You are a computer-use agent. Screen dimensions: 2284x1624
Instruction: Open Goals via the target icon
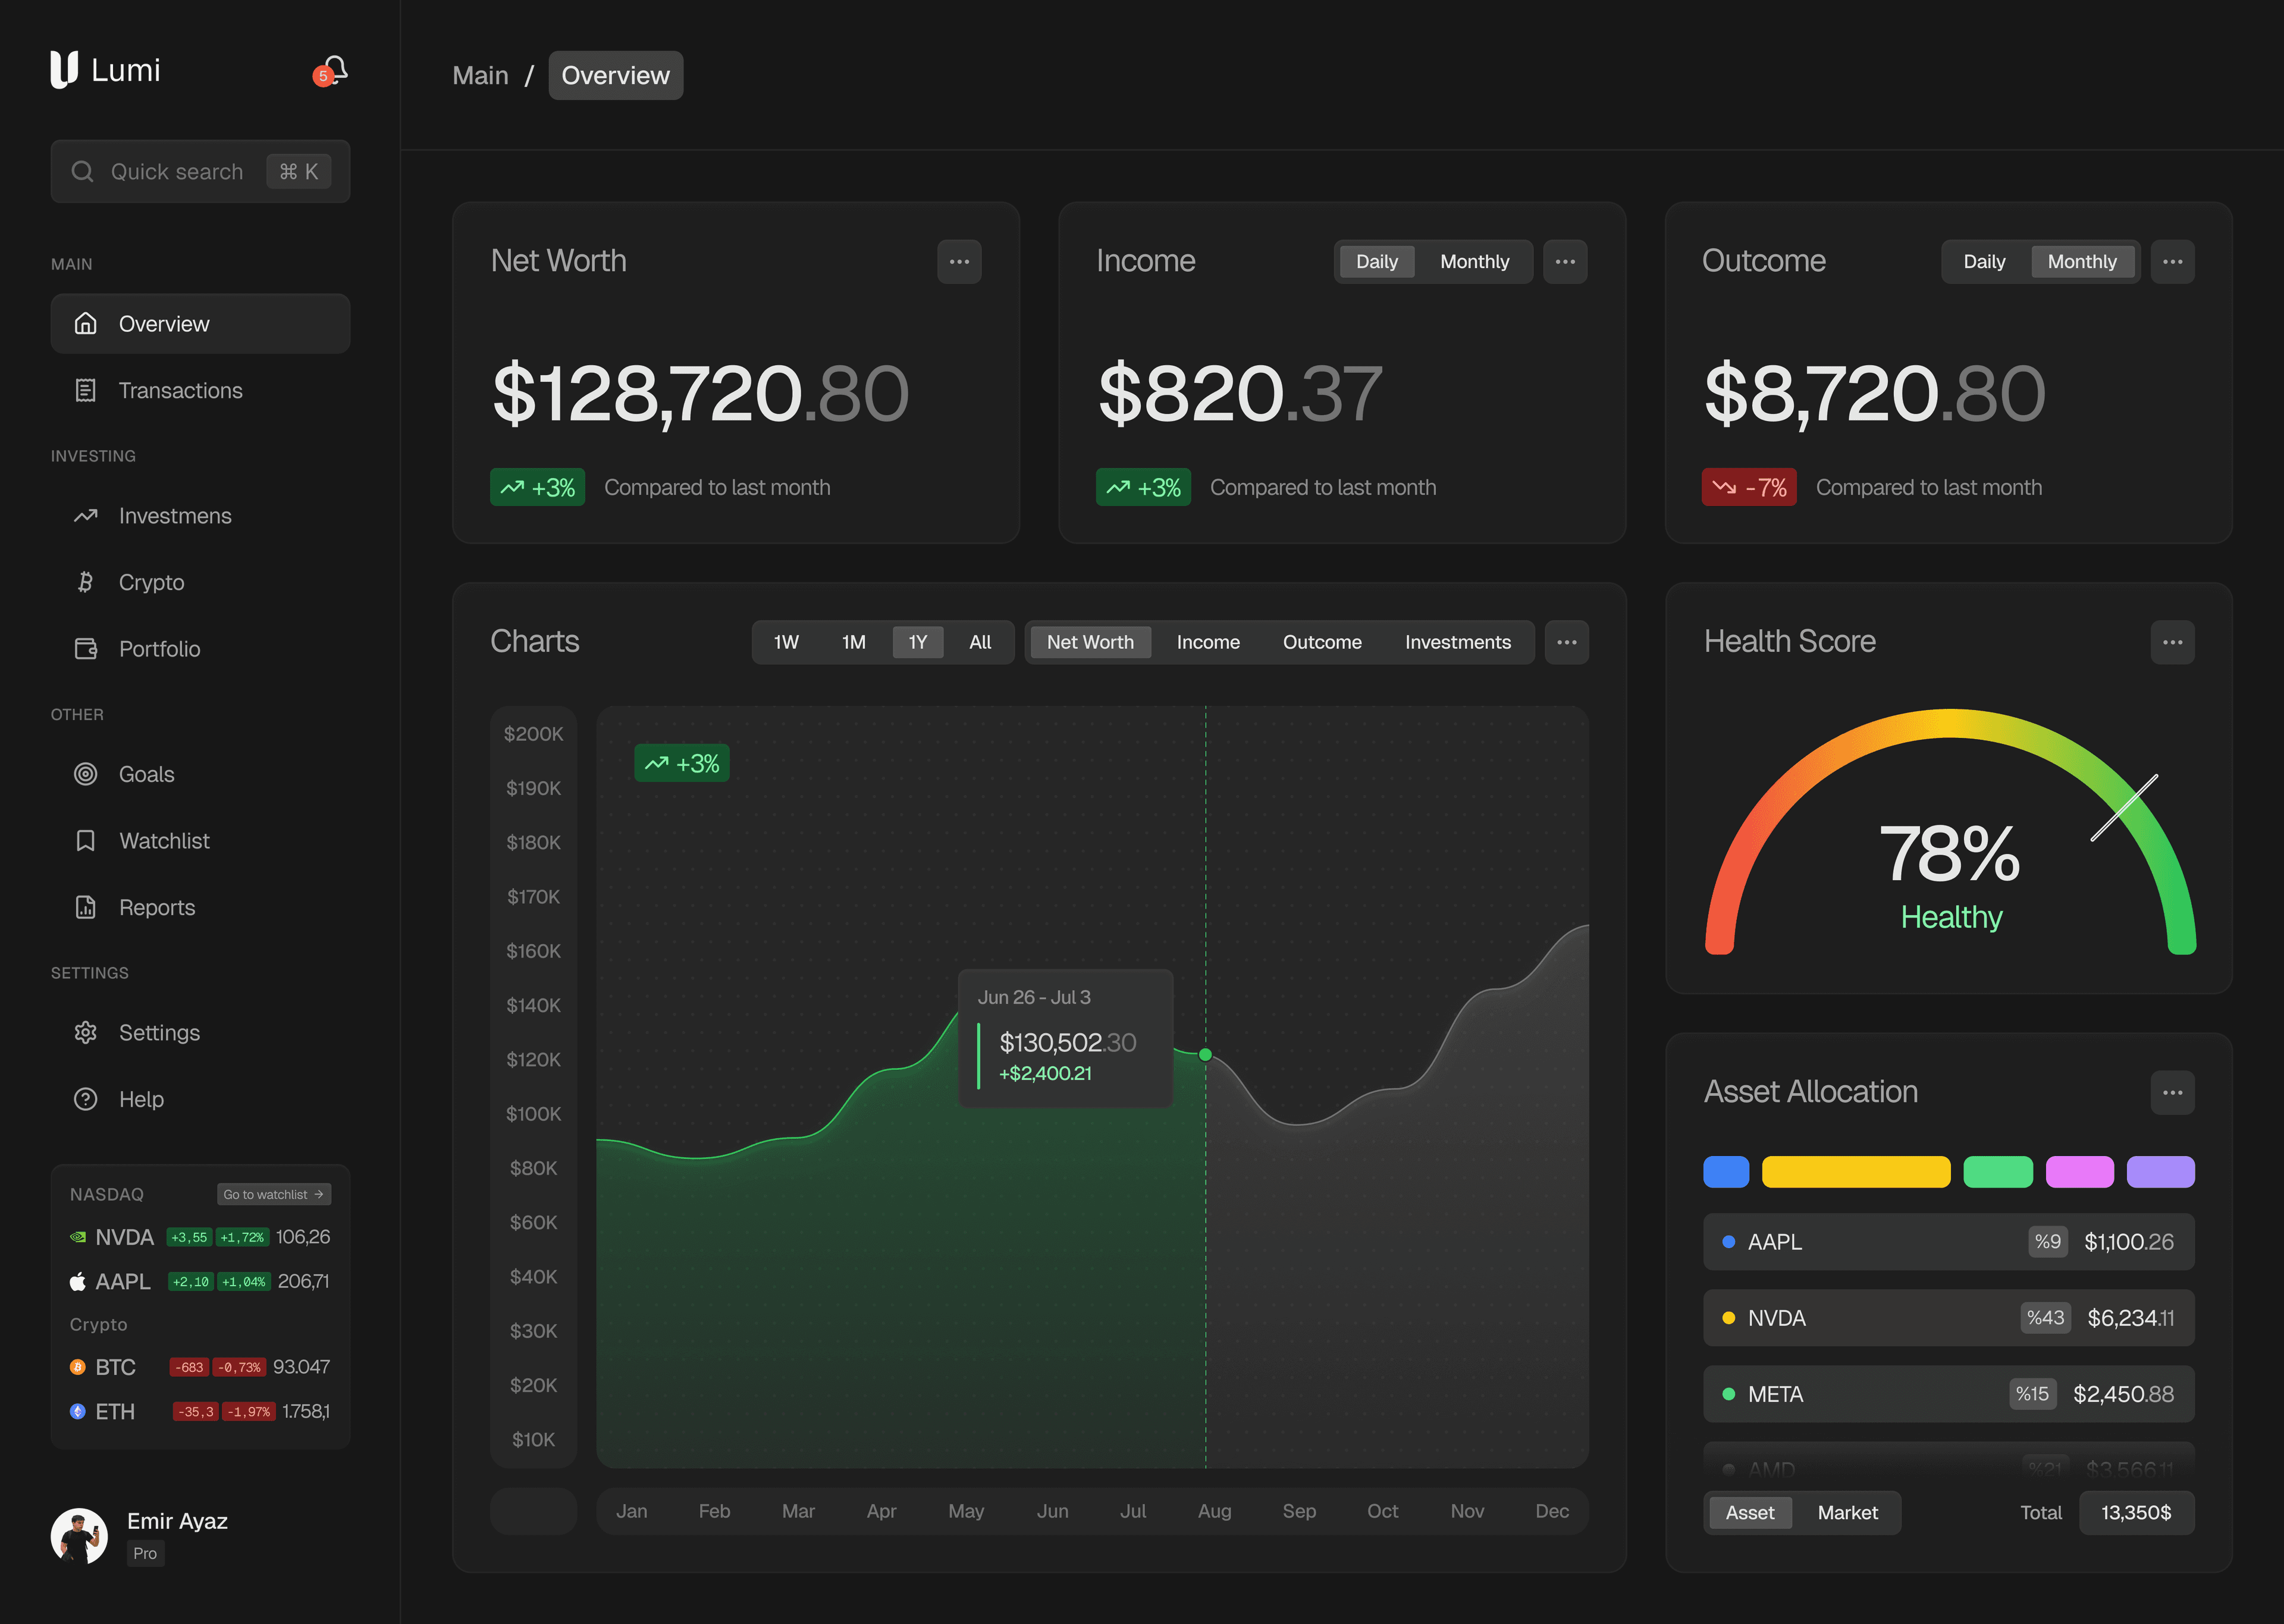click(86, 774)
